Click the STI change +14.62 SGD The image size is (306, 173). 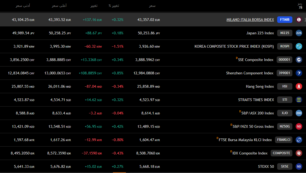(x=93, y=100)
